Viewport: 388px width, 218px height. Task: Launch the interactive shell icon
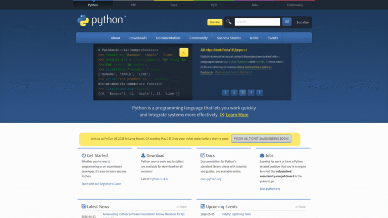point(184,52)
